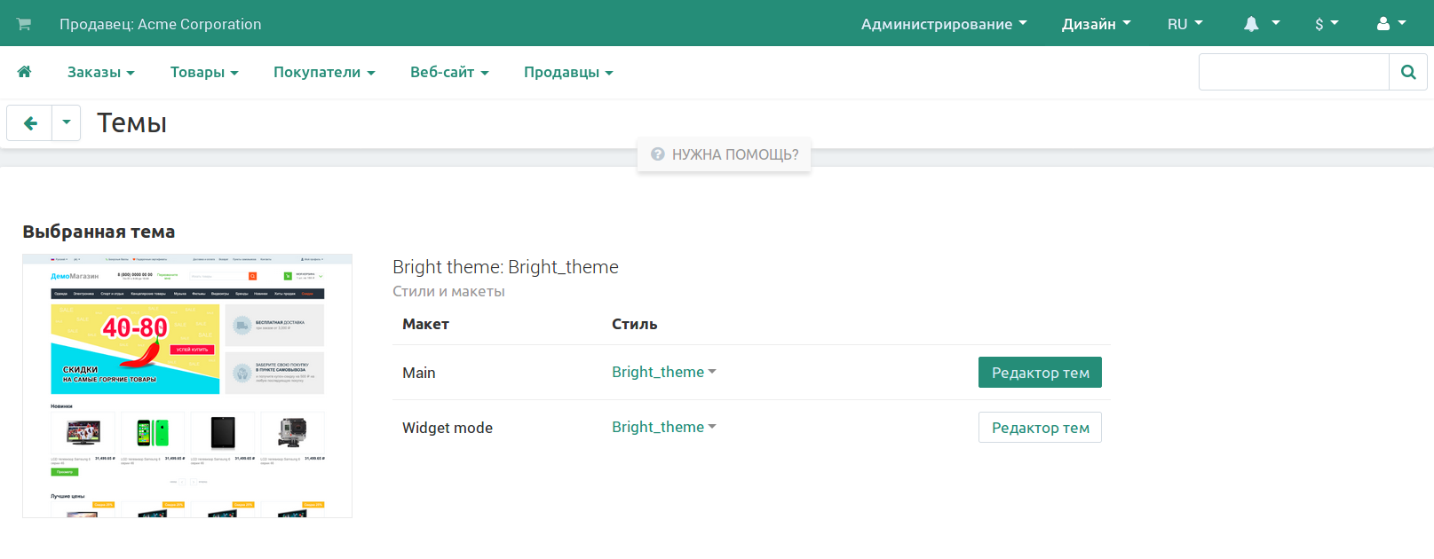This screenshot has width=1434, height=559.
Task: Click the search magnifier button
Action: click(x=1407, y=72)
